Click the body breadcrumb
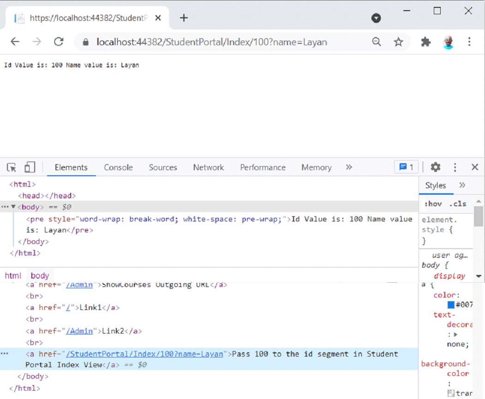 coord(40,275)
